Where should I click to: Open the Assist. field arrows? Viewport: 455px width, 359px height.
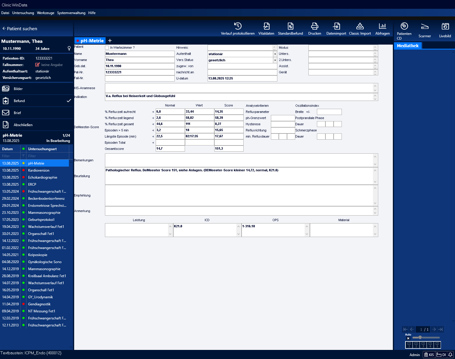point(375,66)
